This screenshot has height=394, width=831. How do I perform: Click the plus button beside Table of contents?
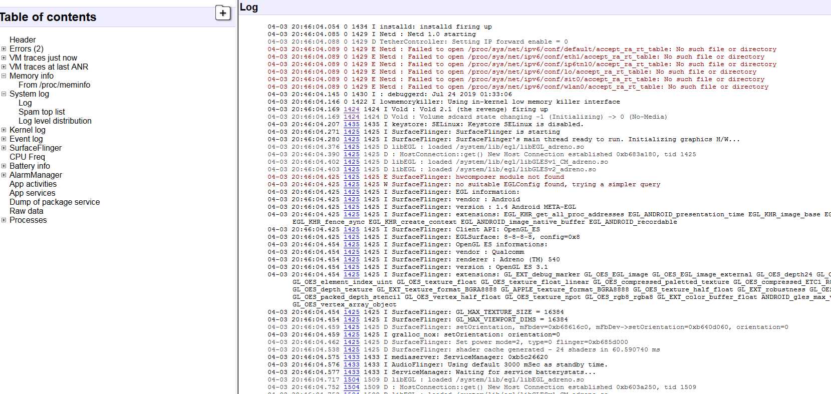pos(223,13)
